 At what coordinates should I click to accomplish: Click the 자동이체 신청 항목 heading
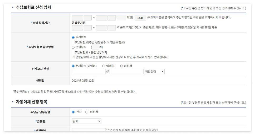click(32, 102)
